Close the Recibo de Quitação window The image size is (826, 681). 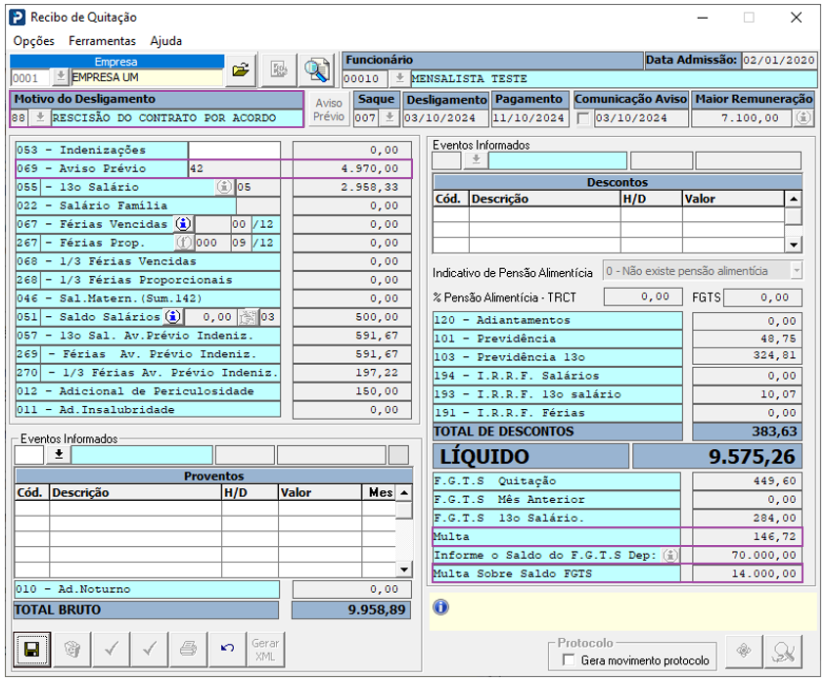point(796,18)
